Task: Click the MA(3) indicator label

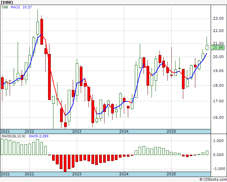Action: tap(15, 7)
